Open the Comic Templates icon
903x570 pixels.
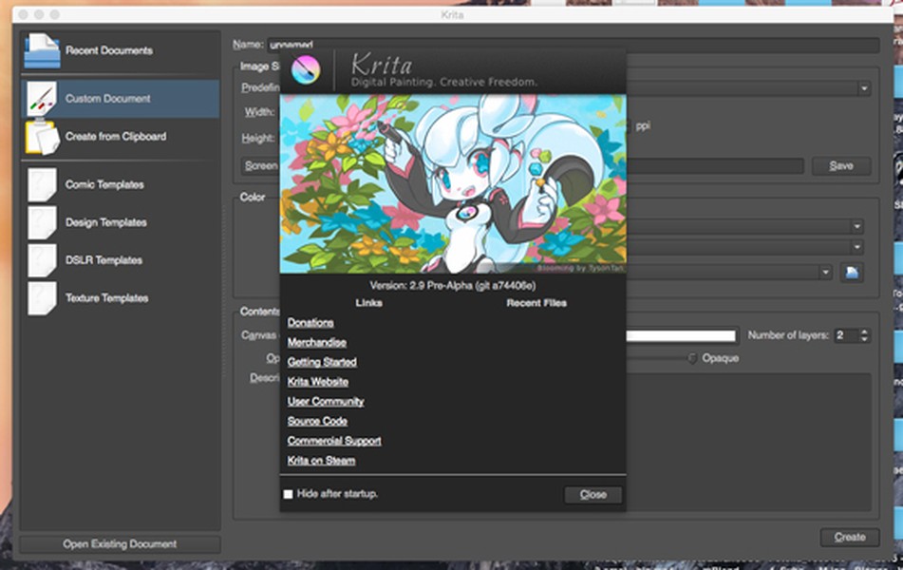pyautogui.click(x=41, y=184)
